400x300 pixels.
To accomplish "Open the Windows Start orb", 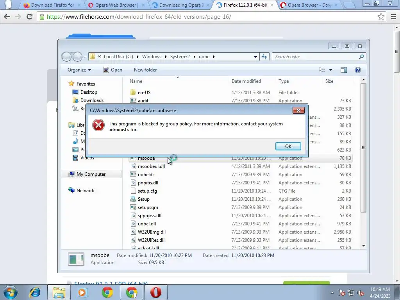I will tap(10, 292).
